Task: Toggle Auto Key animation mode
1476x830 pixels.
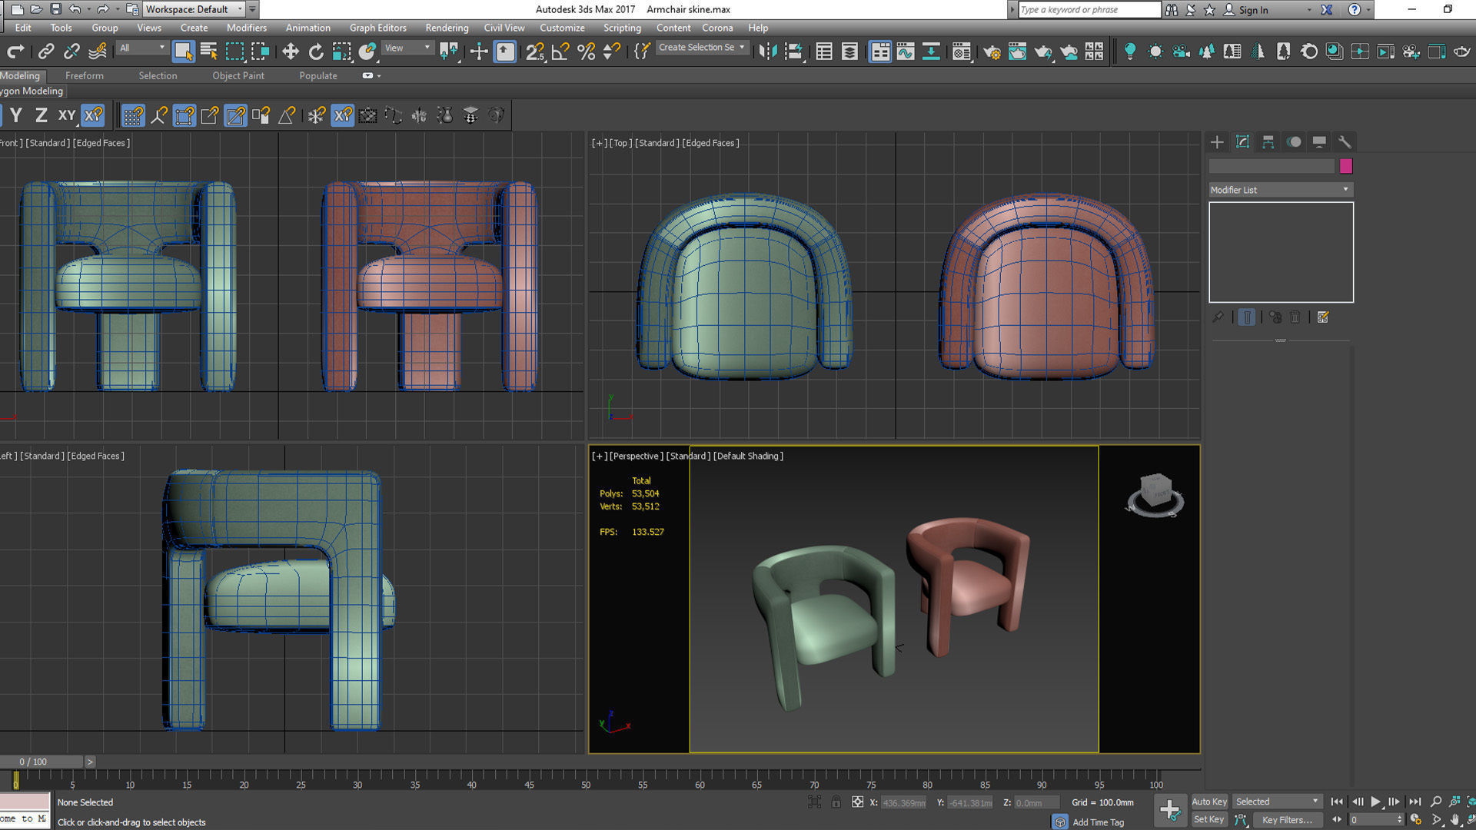Action: coord(1209,802)
